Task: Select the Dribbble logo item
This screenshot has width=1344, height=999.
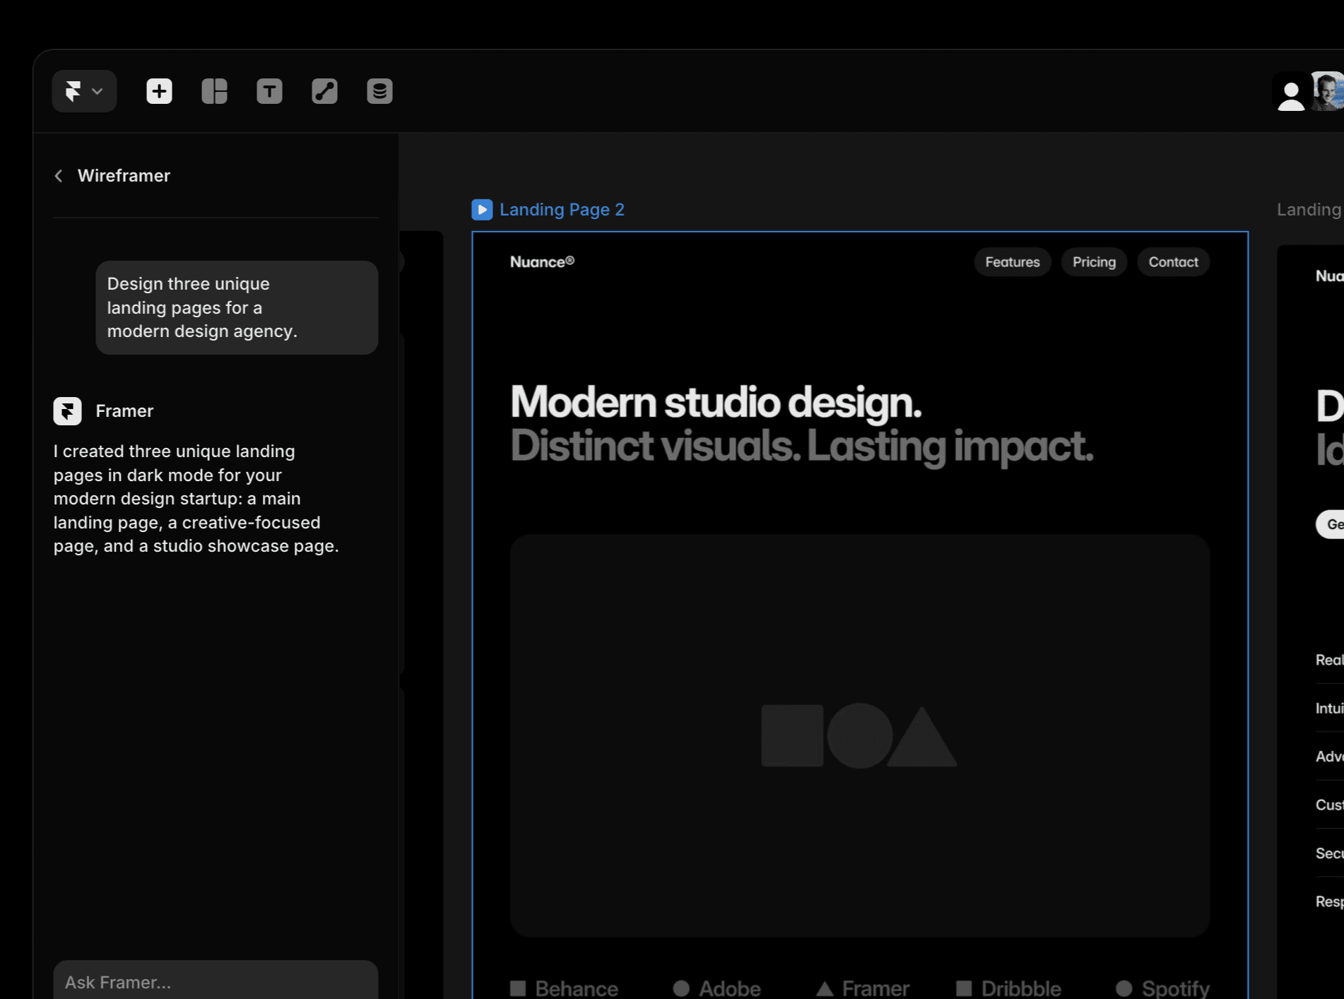Action: pos(1008,988)
